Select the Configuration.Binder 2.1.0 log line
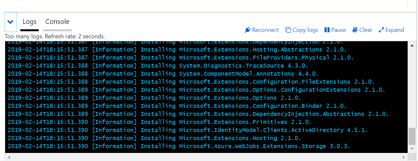This screenshot has width=418, height=161. [x=177, y=106]
